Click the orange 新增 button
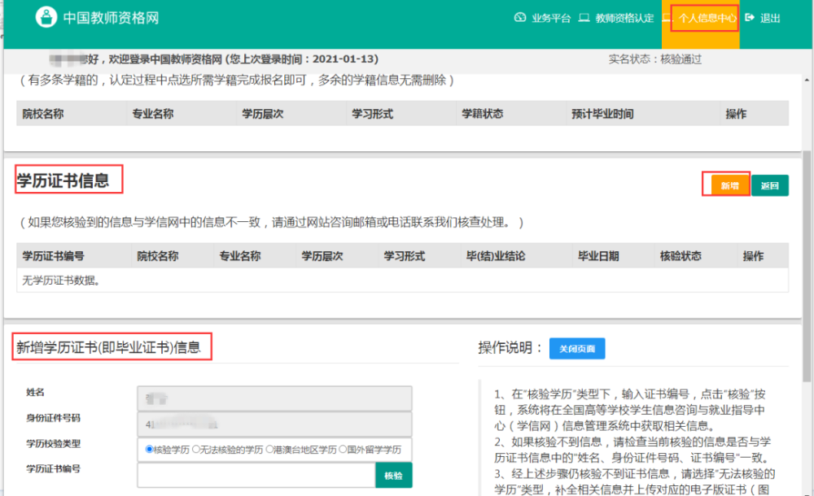This screenshot has width=814, height=496. click(x=729, y=185)
